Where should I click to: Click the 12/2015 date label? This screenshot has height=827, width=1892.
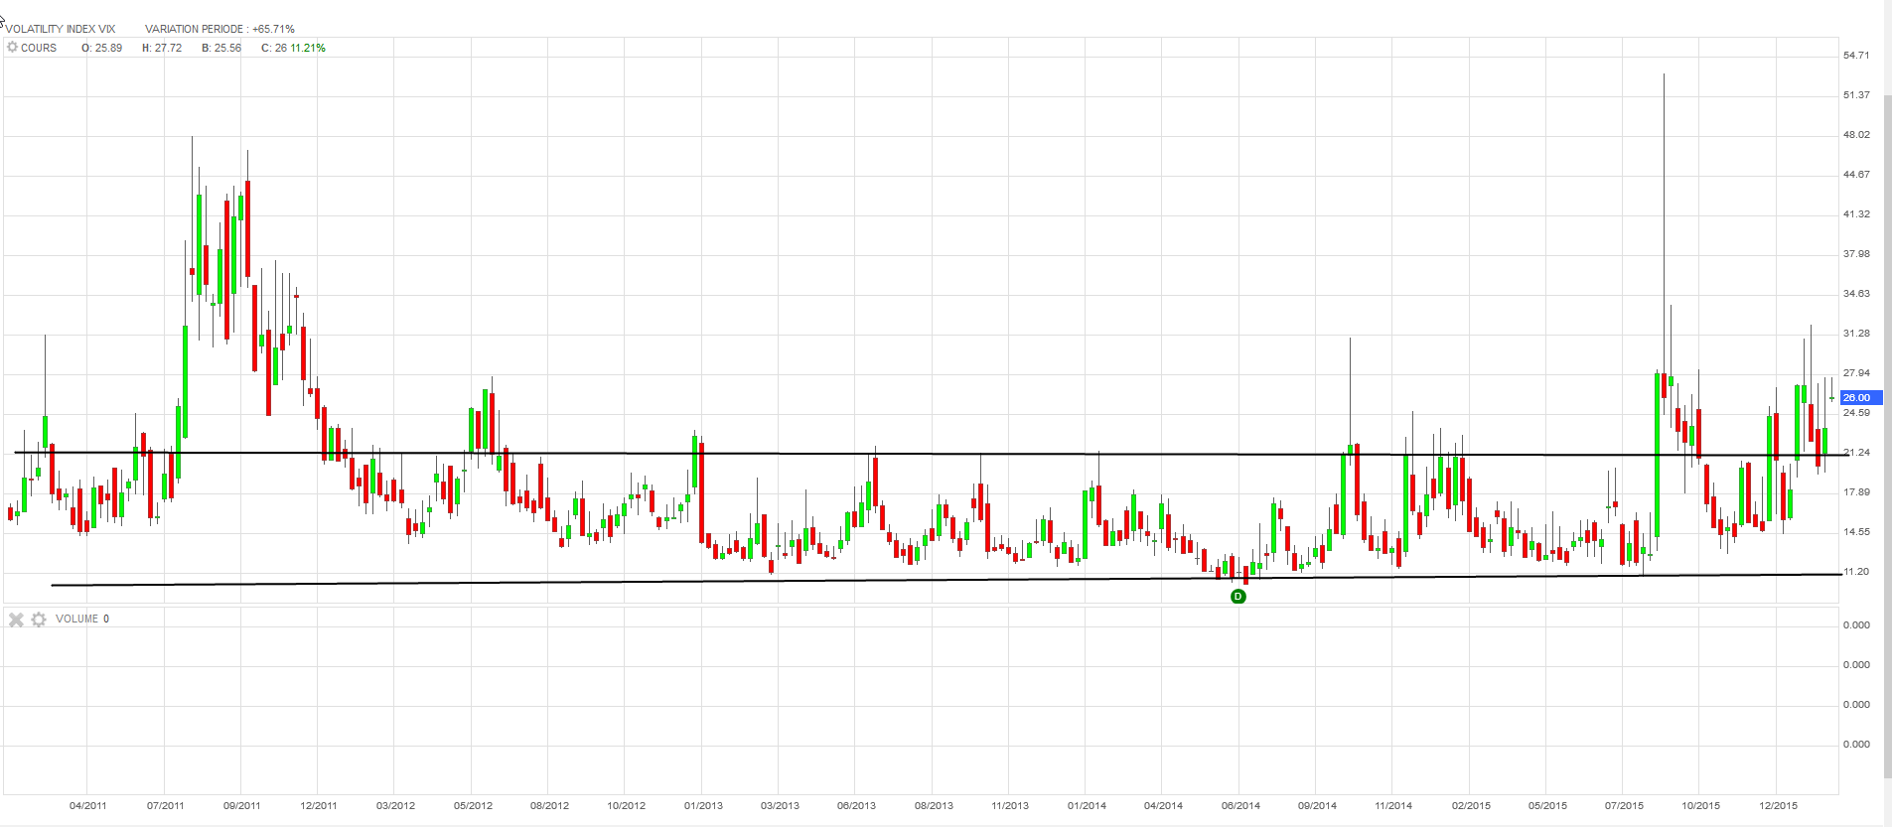(x=1778, y=805)
